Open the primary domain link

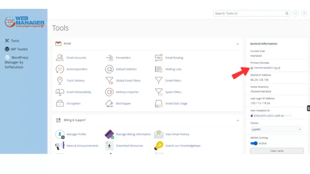tap(266, 68)
